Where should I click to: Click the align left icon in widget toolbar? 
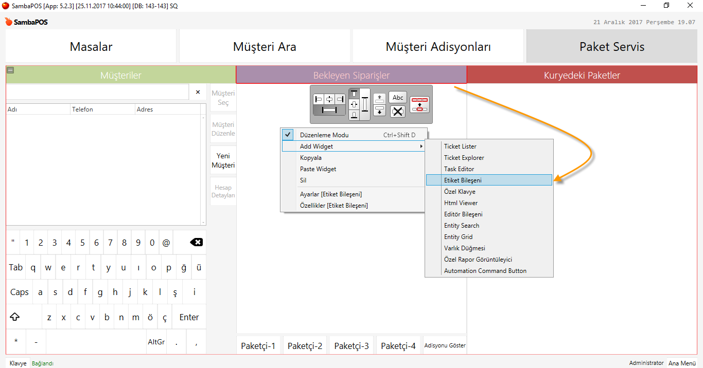pos(319,99)
